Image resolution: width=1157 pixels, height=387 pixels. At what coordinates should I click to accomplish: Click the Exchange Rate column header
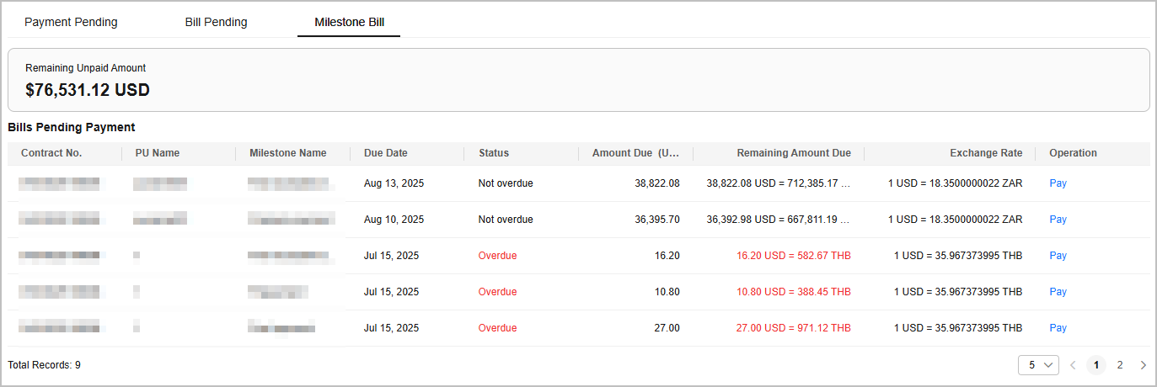(986, 153)
